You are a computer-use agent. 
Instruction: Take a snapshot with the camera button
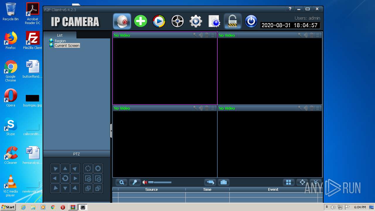224,182
